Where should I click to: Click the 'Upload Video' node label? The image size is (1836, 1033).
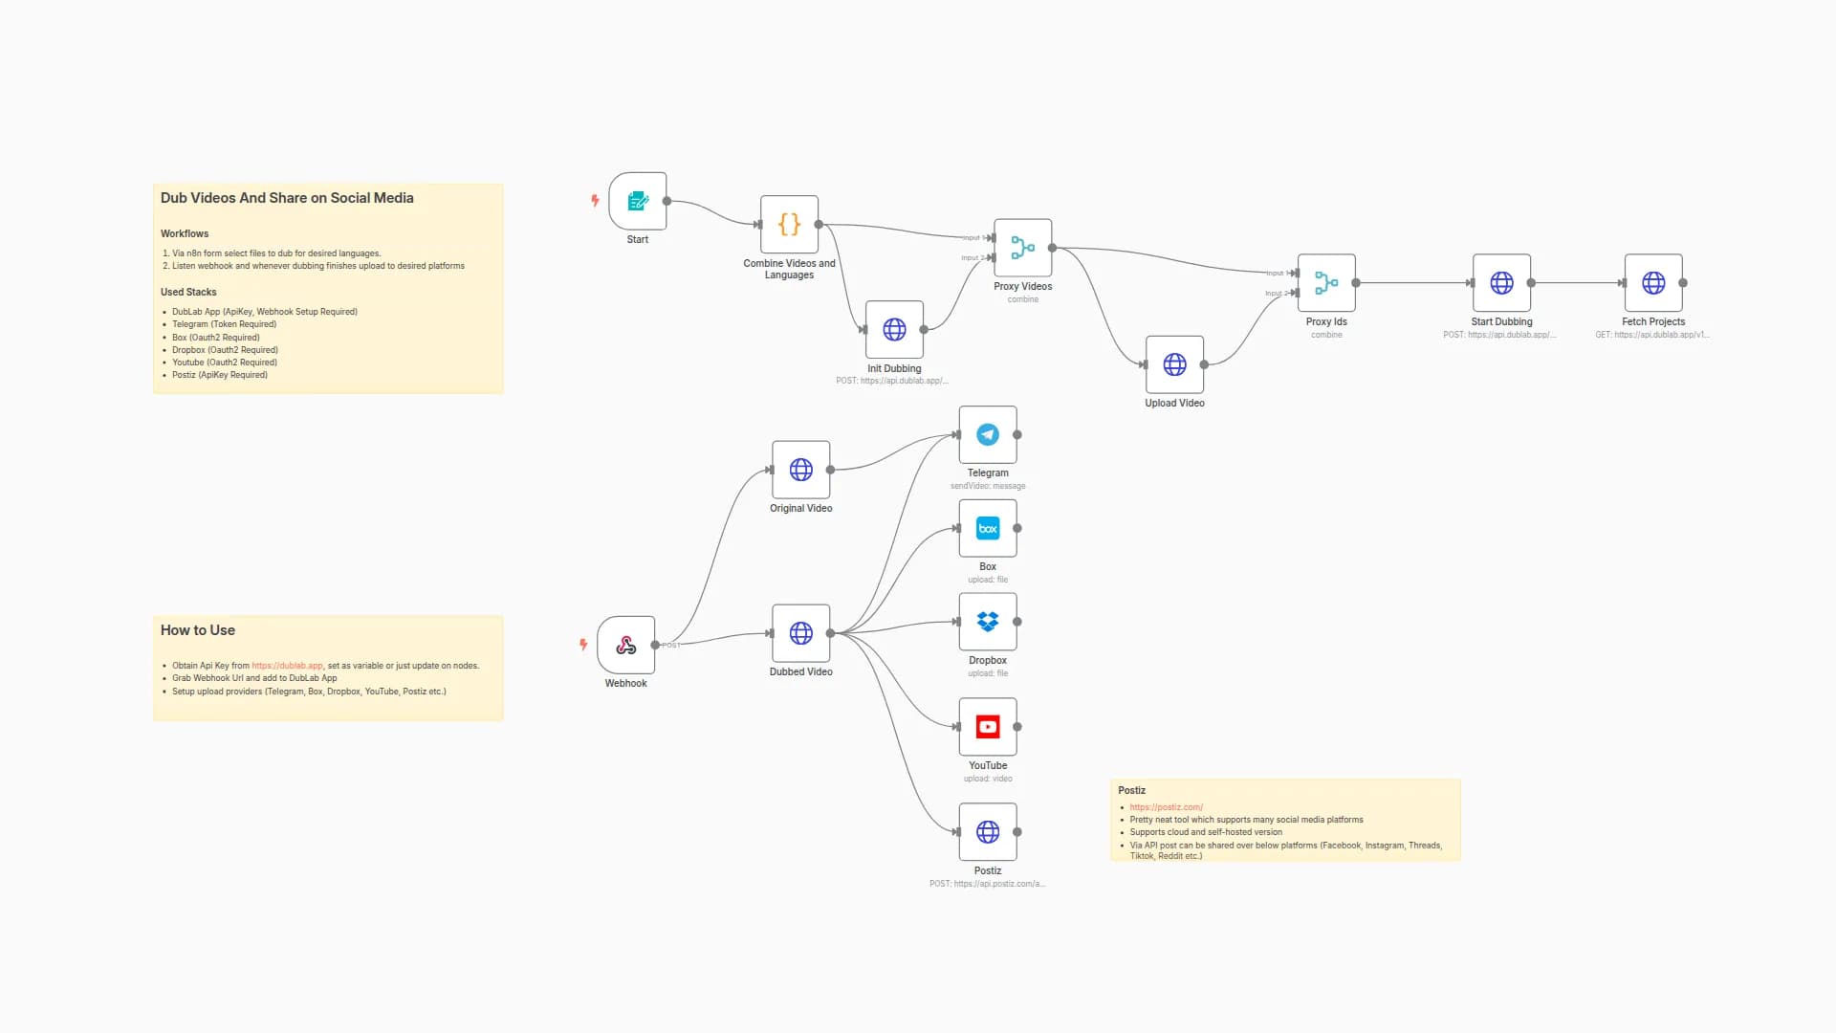point(1174,403)
